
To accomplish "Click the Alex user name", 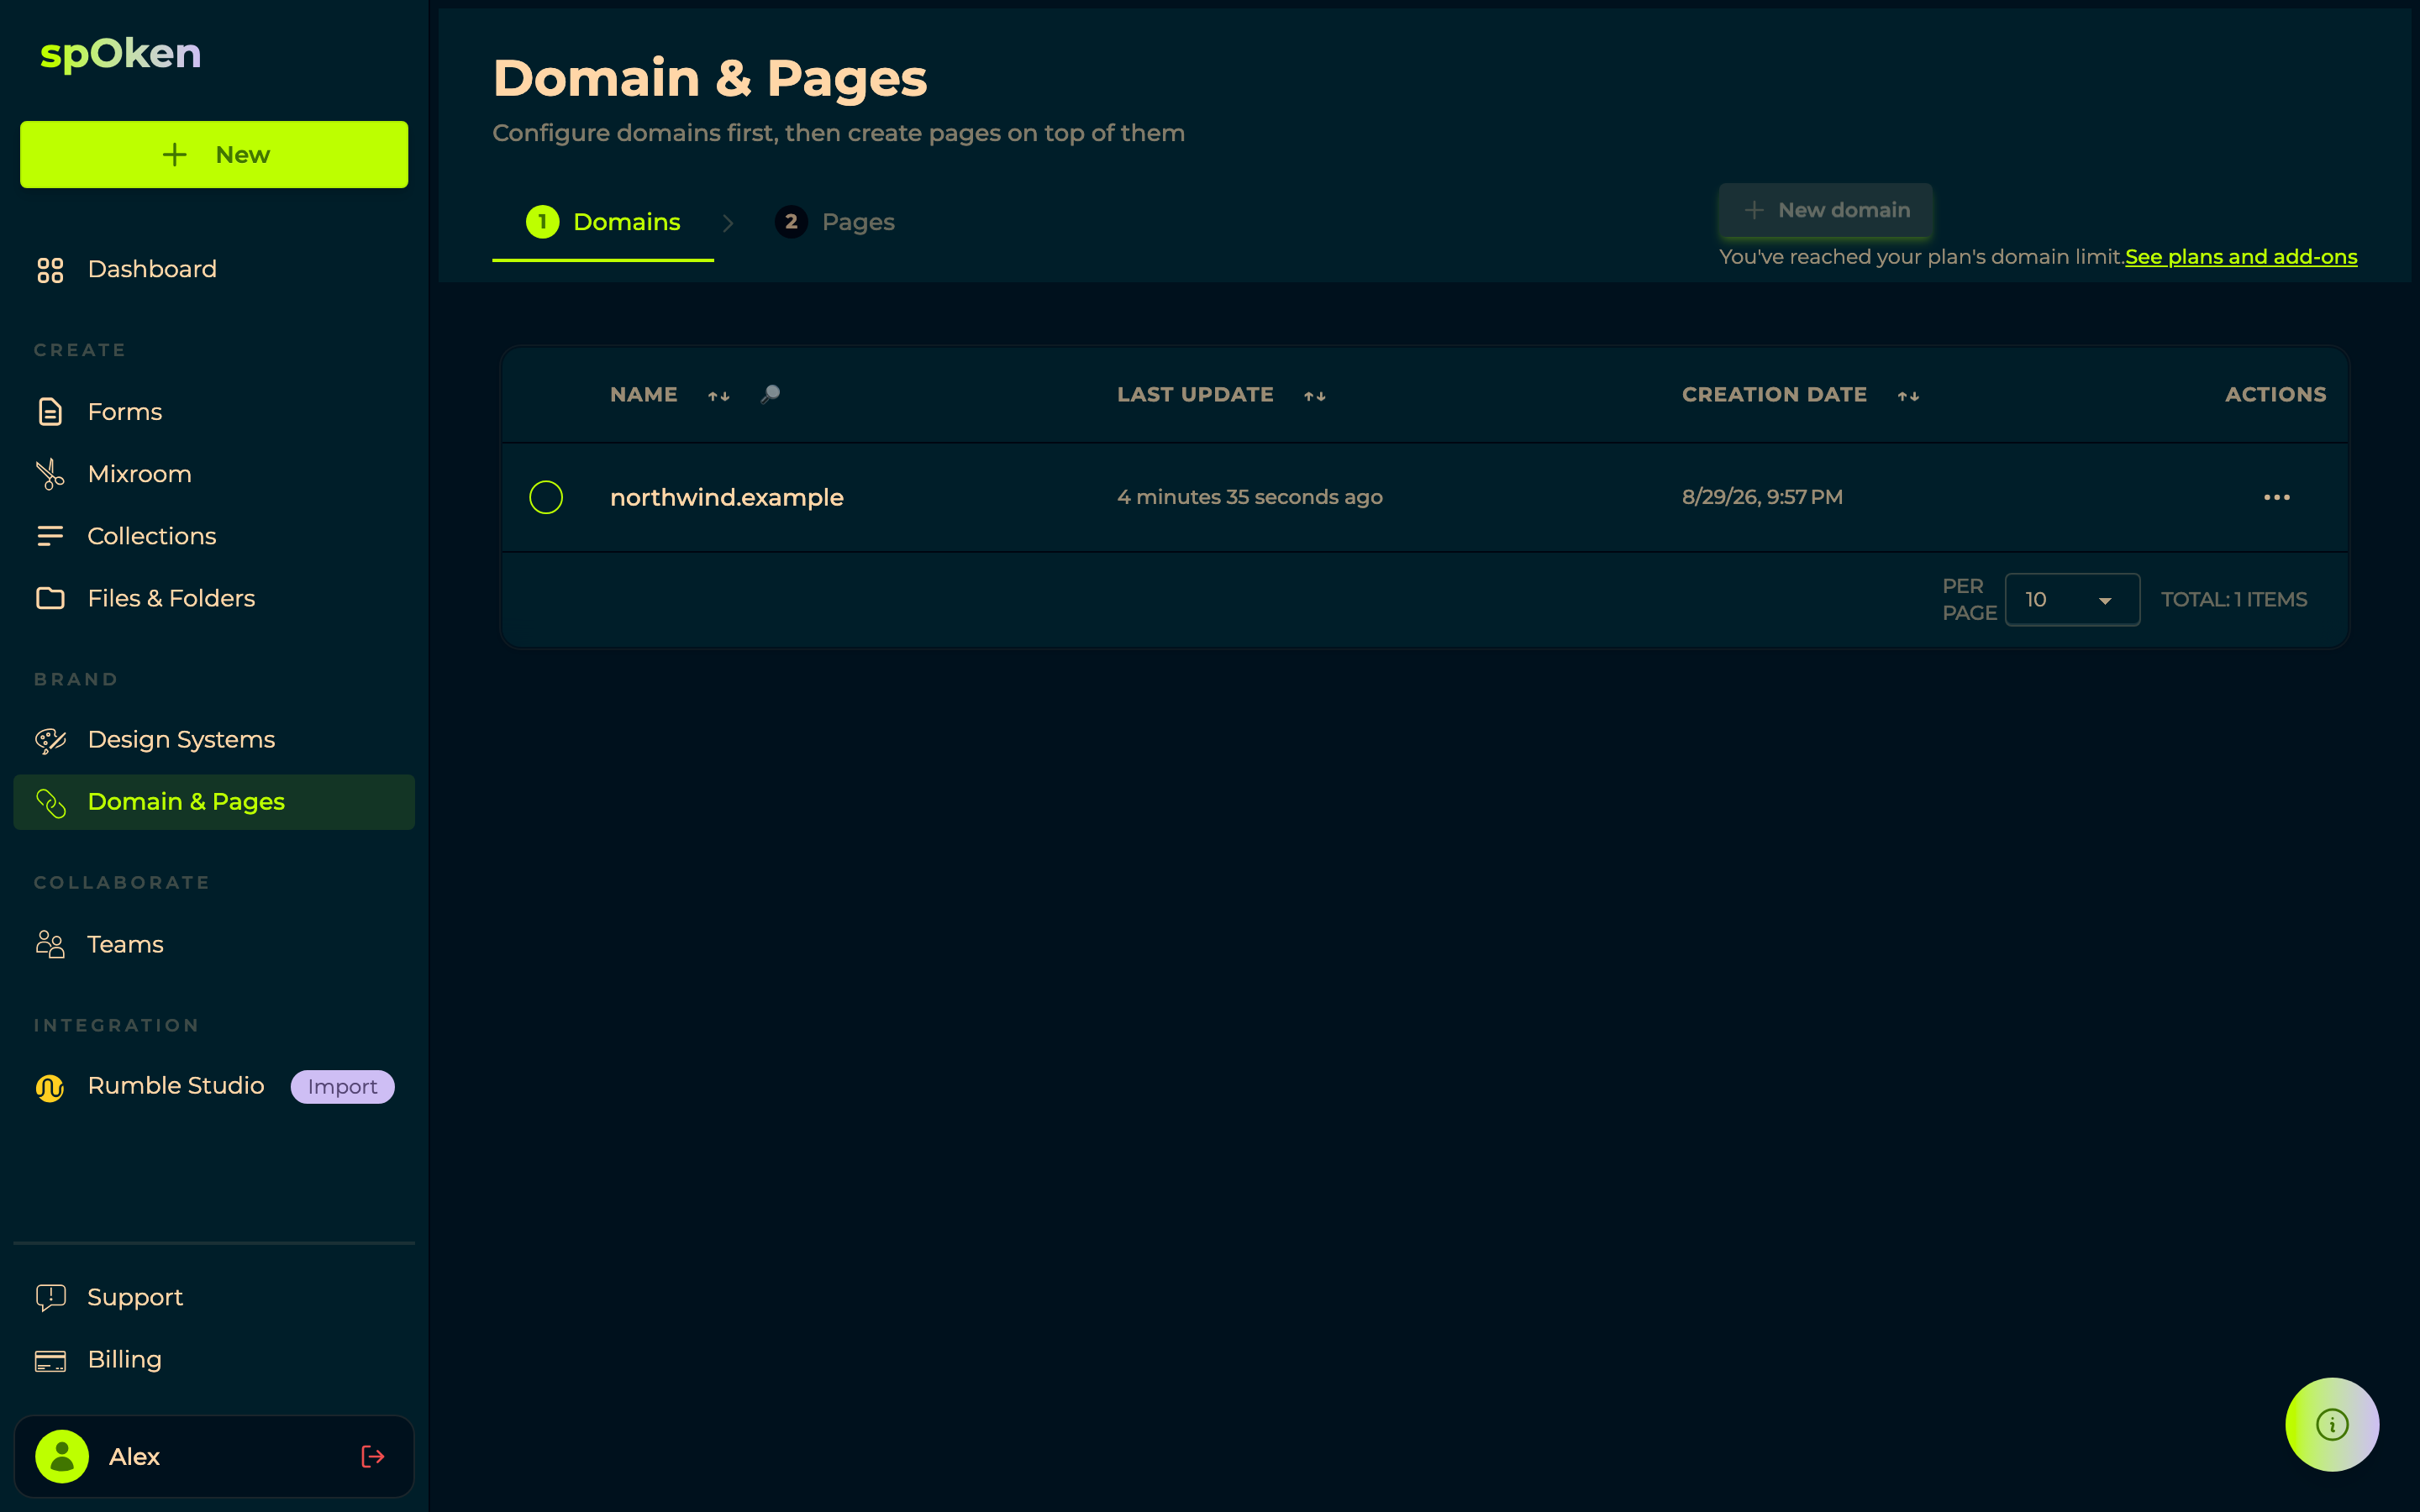I will coord(134,1456).
